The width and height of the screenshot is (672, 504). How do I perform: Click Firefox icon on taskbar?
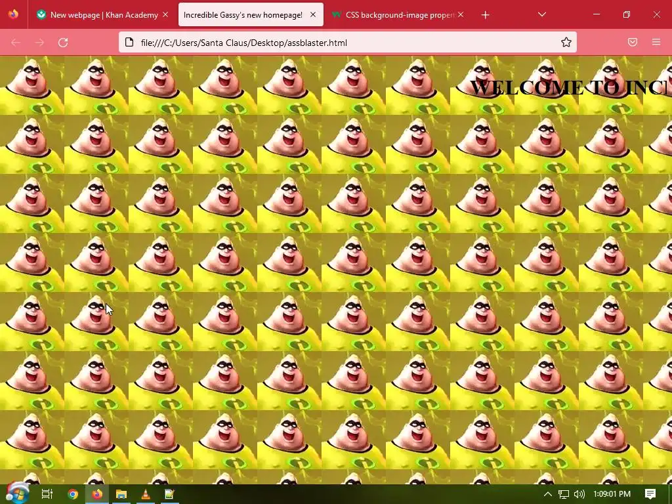point(97,494)
